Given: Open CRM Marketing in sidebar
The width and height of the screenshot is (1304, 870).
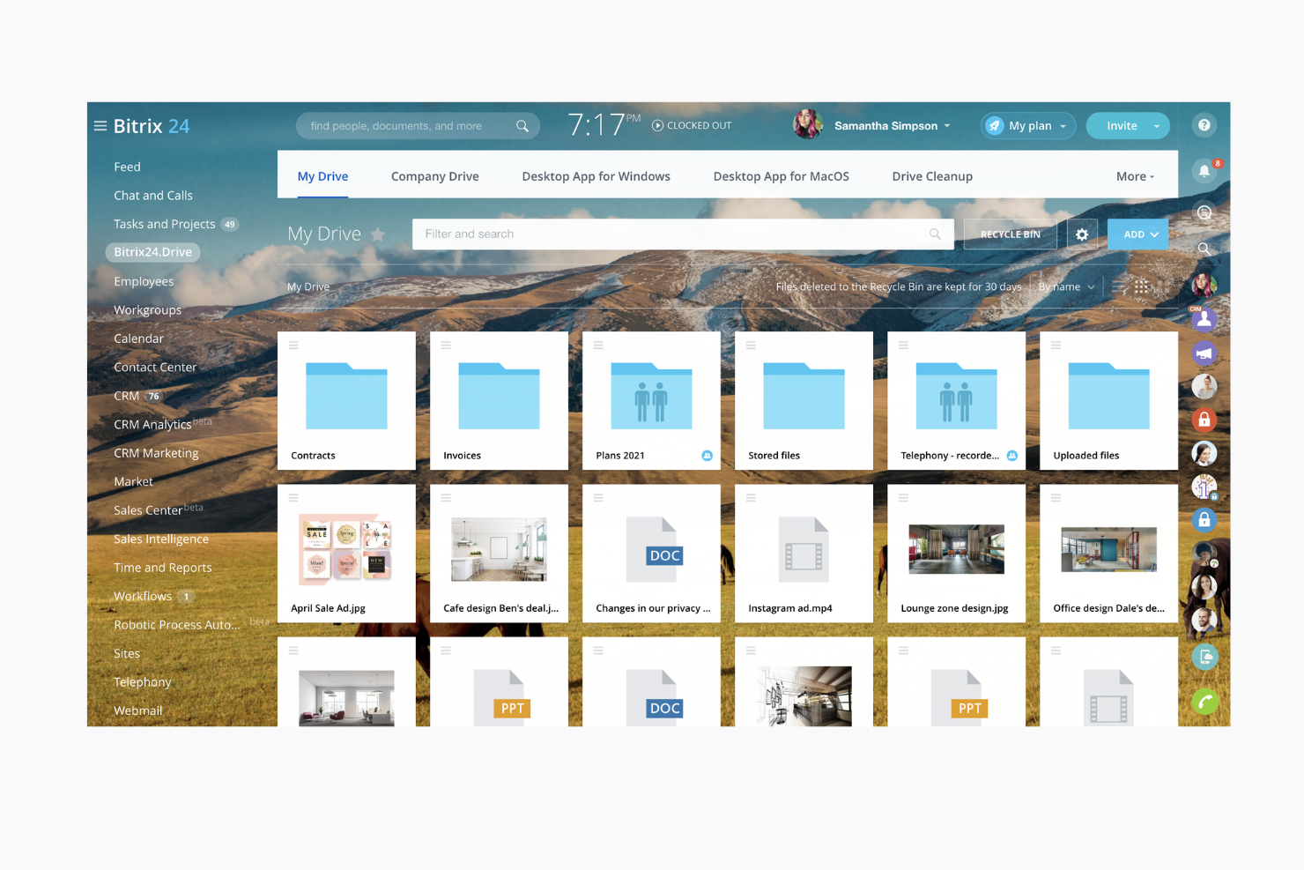Looking at the screenshot, I should point(156,453).
